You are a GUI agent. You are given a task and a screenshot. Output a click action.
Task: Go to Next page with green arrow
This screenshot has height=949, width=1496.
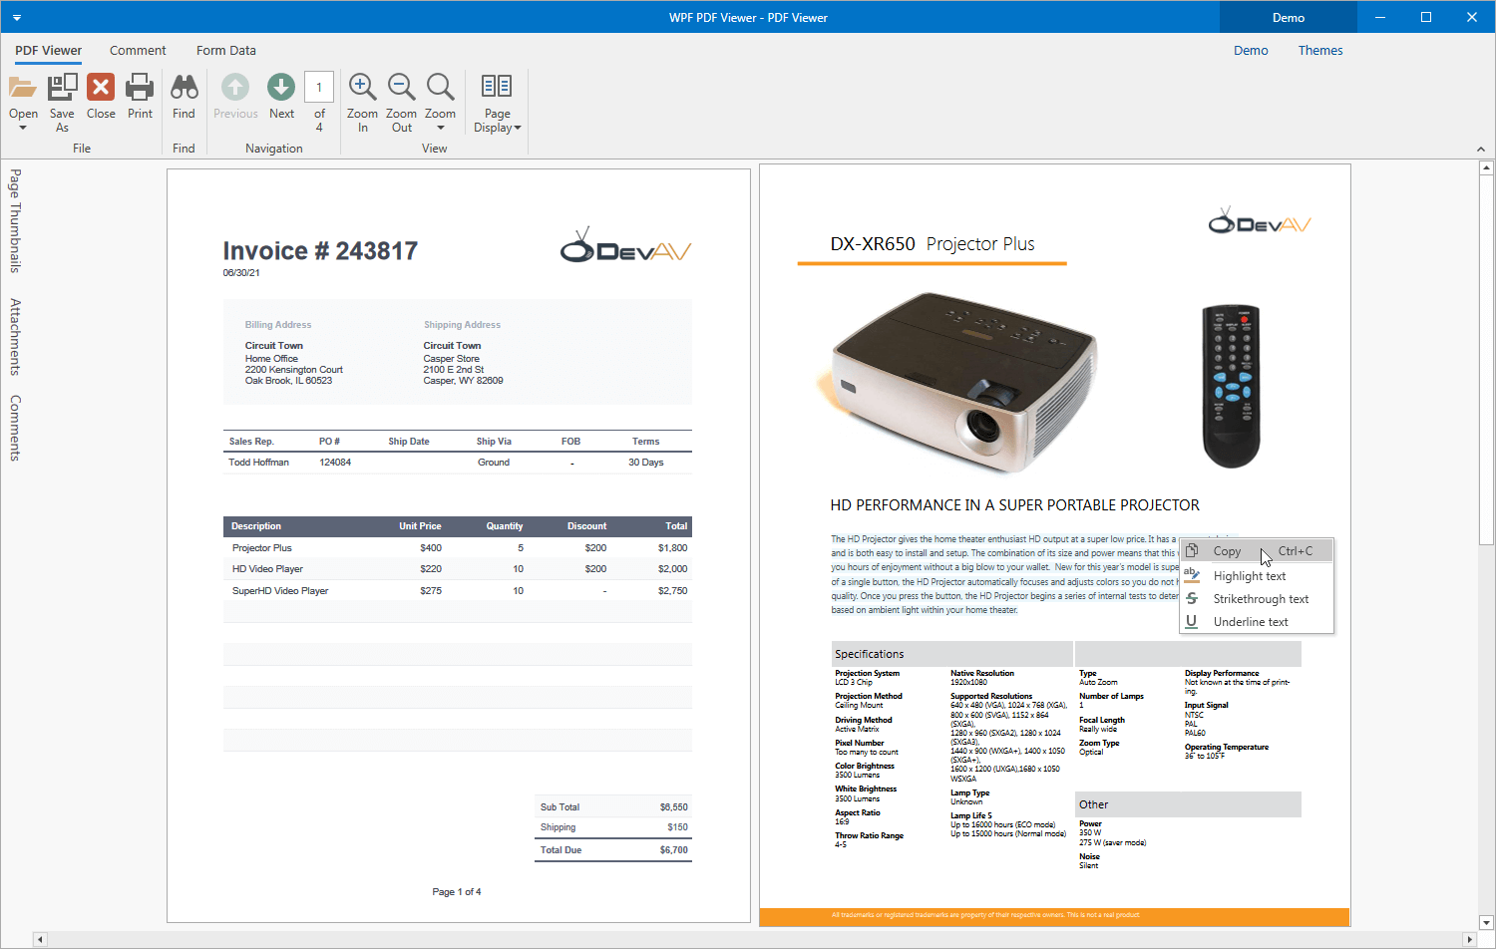281,89
